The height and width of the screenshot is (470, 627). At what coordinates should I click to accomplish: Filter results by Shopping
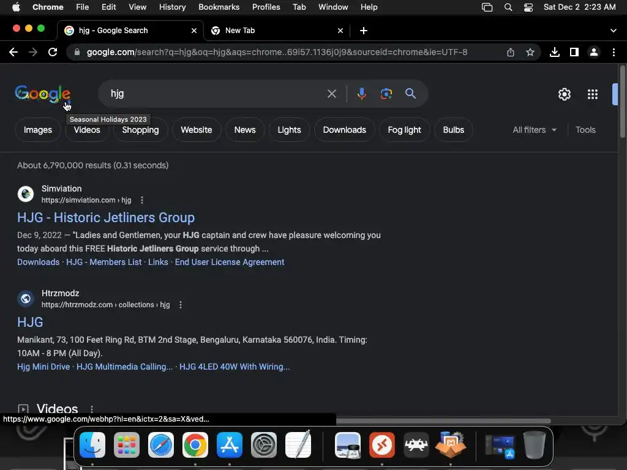(140, 130)
